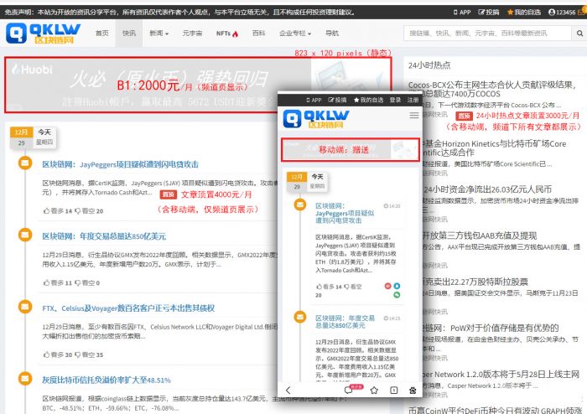Screen dimensions: 587x414
Task: Open article FTX、Celsius及Voyager数百名客户
Action: tap(128, 308)
